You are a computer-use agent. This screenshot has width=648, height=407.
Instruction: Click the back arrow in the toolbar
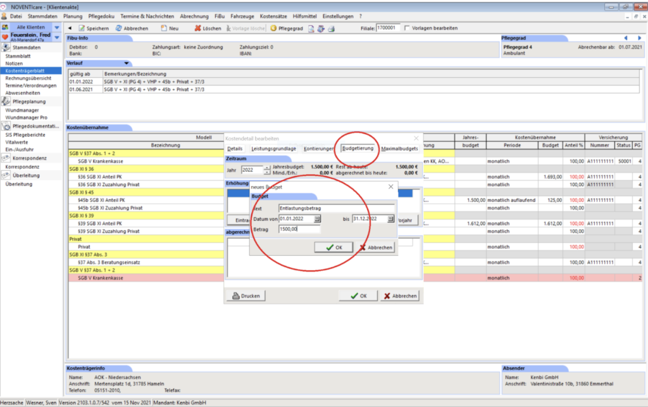[70, 28]
